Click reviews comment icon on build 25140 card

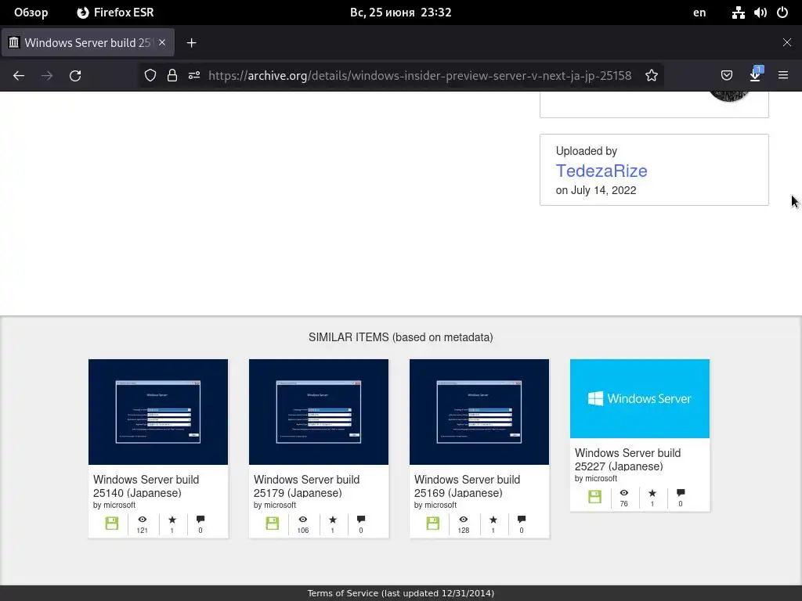pyautogui.click(x=200, y=520)
